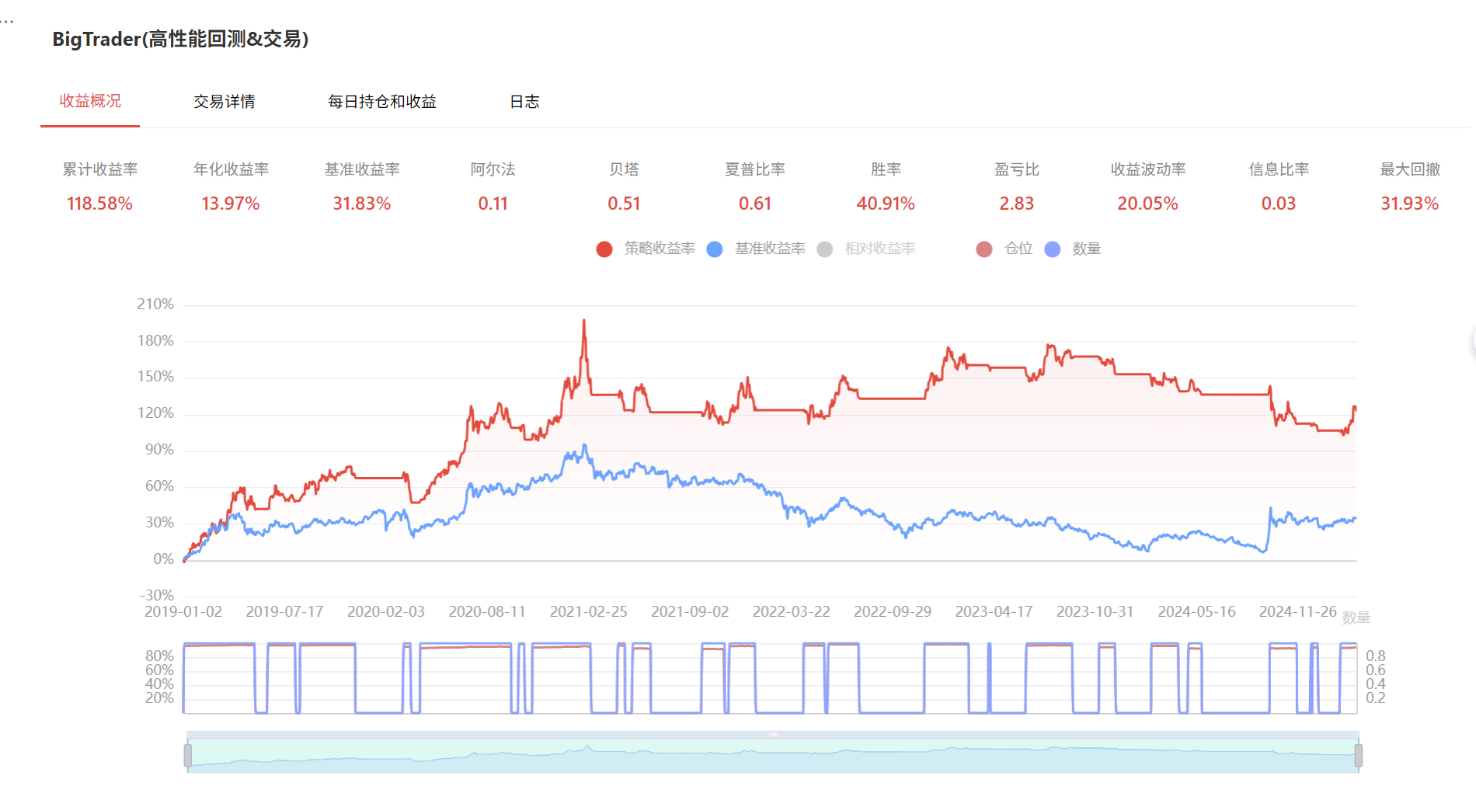Toggle the blue 基准收益率 legend dot
The width and height of the screenshot is (1476, 804).
tap(715, 249)
